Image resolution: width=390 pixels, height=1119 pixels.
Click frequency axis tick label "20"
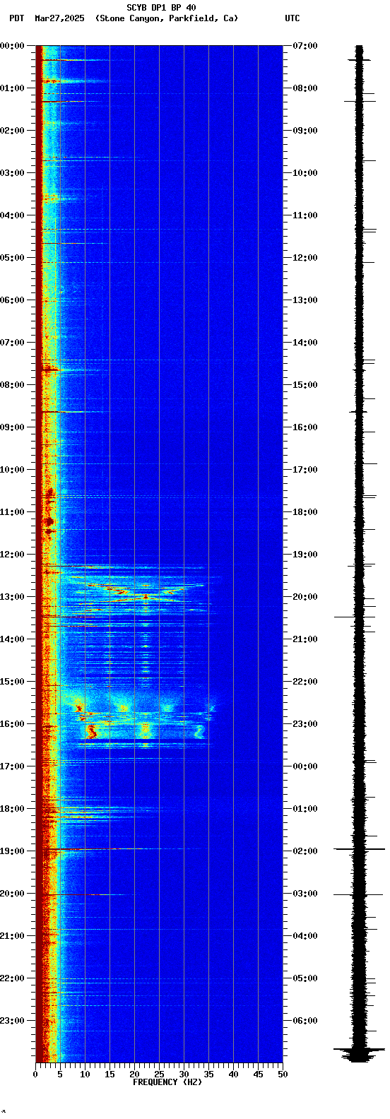[134, 1074]
